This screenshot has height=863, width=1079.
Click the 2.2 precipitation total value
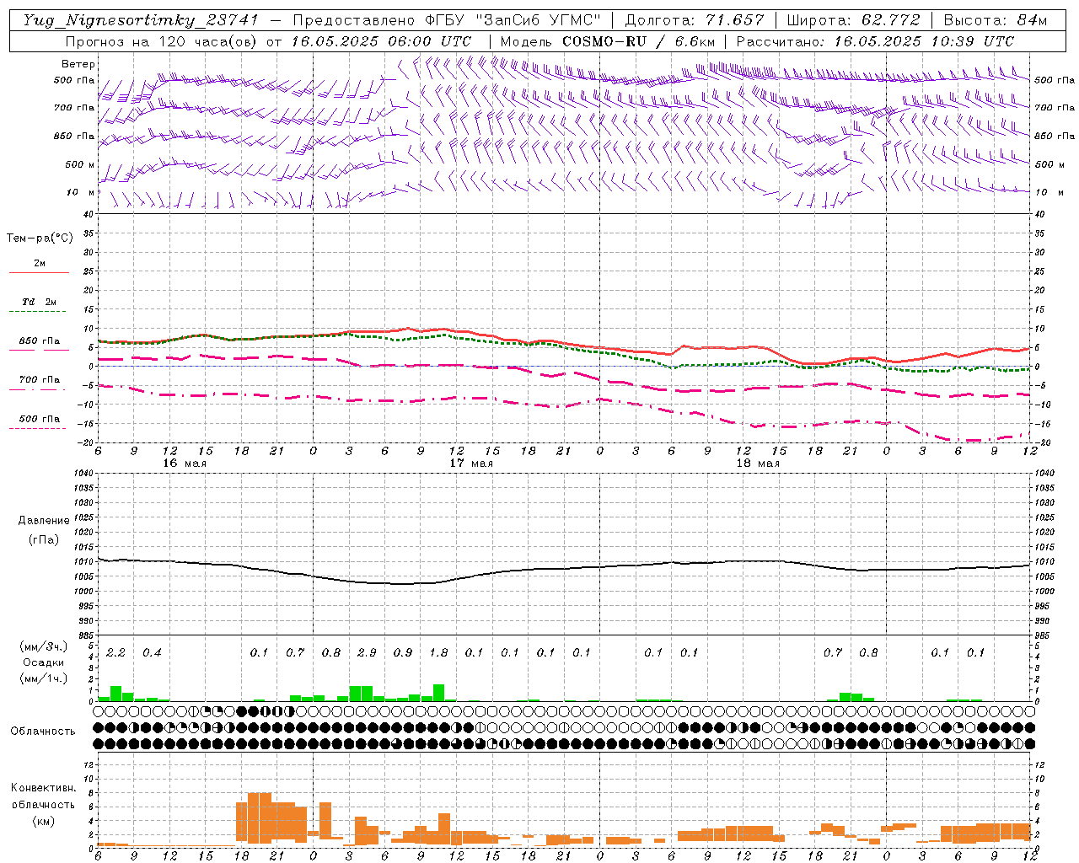pyautogui.click(x=115, y=653)
